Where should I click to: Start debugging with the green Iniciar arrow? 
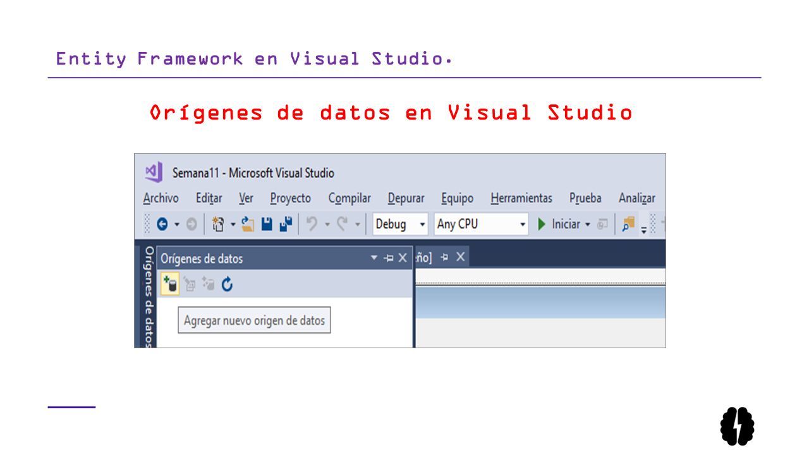coord(542,224)
